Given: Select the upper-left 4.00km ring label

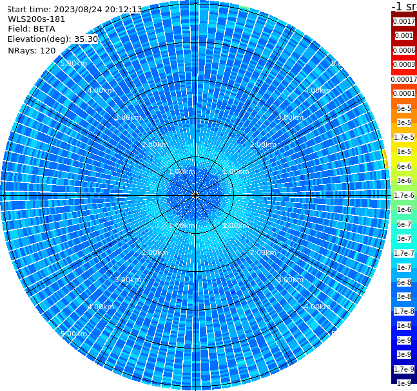Looking at the screenshot, I should 101,90.
